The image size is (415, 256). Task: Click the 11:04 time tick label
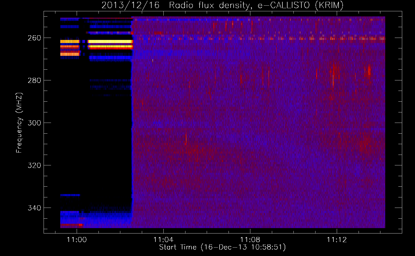click(163, 240)
